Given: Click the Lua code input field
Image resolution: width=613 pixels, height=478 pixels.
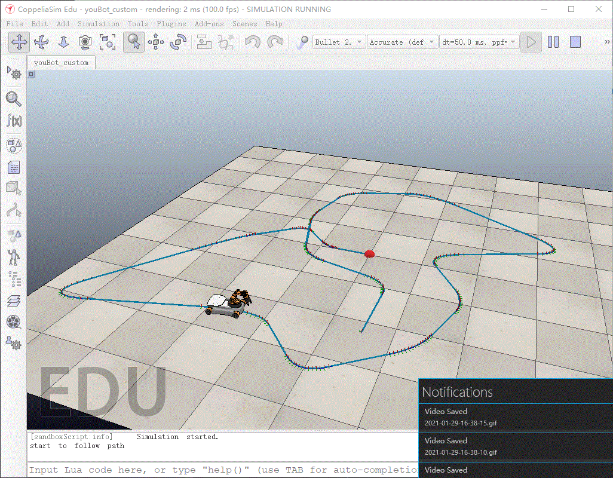Looking at the screenshot, I should click(x=223, y=470).
